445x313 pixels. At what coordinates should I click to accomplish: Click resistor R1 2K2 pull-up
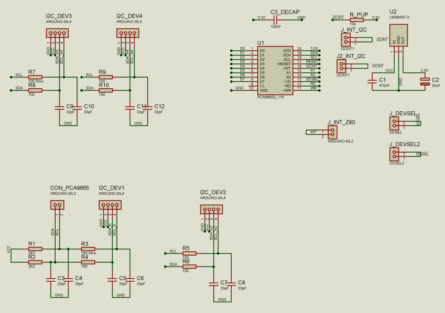pyautogui.click(x=35, y=249)
